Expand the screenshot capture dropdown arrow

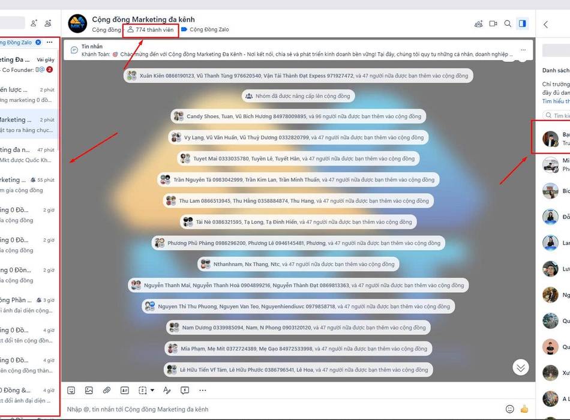pyautogui.click(x=152, y=390)
